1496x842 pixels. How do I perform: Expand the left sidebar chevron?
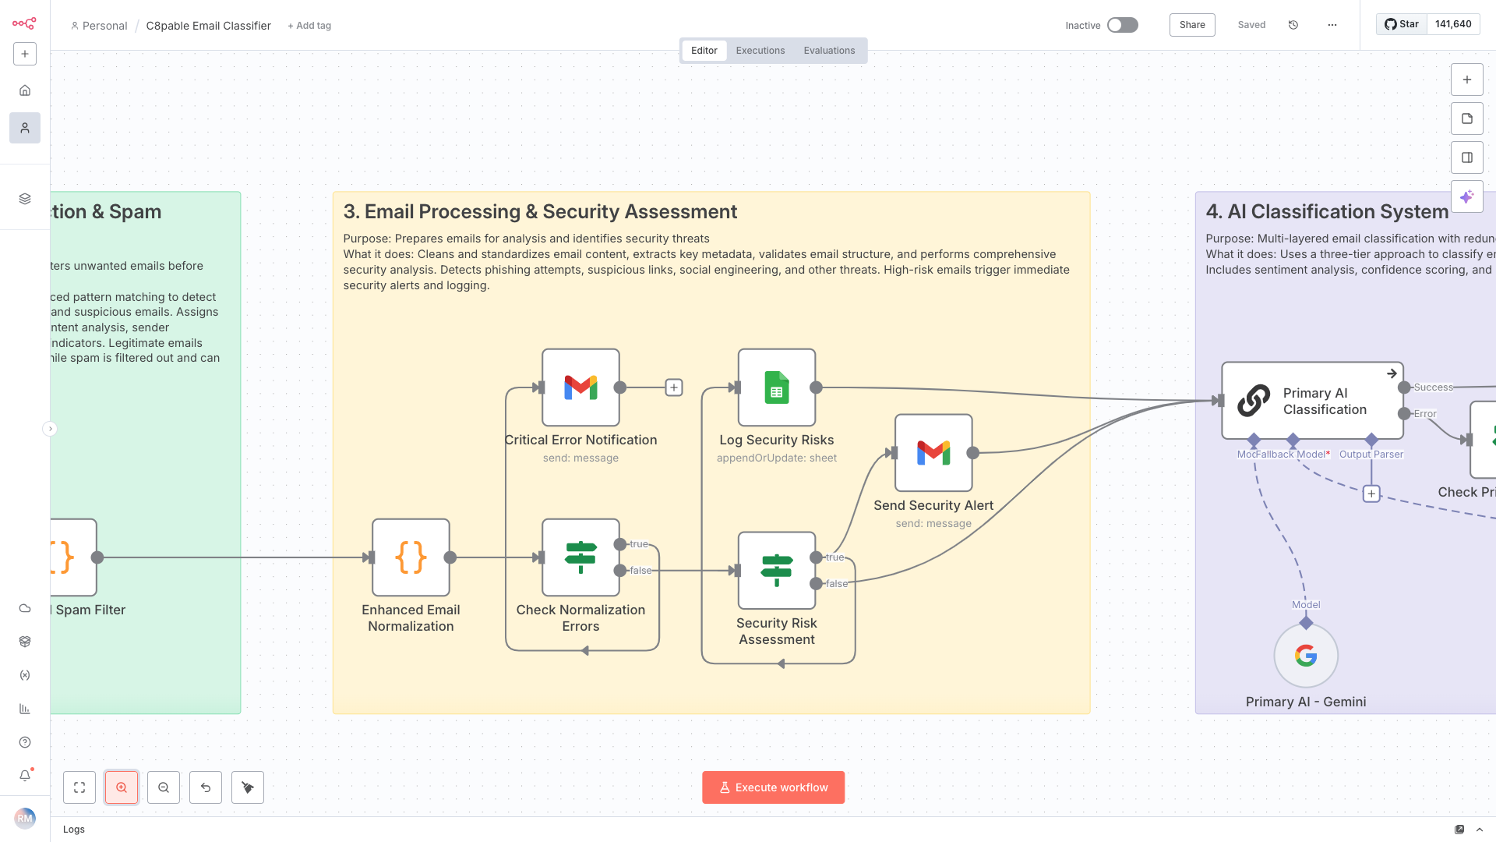pyautogui.click(x=50, y=429)
